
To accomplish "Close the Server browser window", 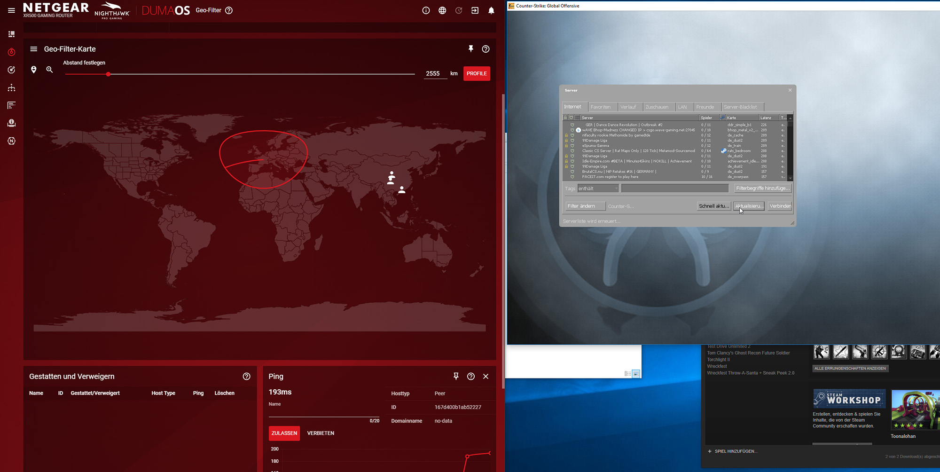I will click(x=790, y=90).
